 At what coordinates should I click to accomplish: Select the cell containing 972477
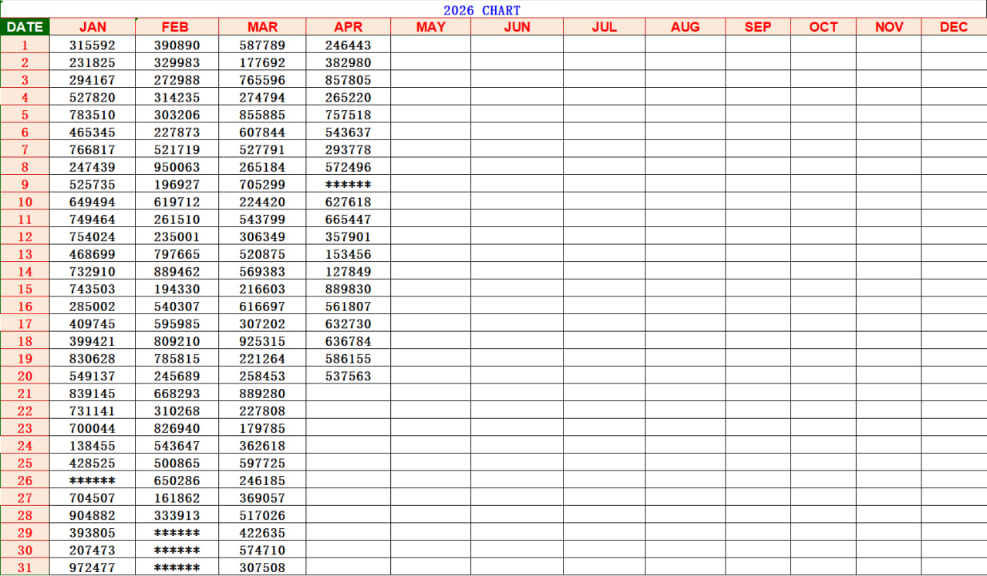[93, 568]
